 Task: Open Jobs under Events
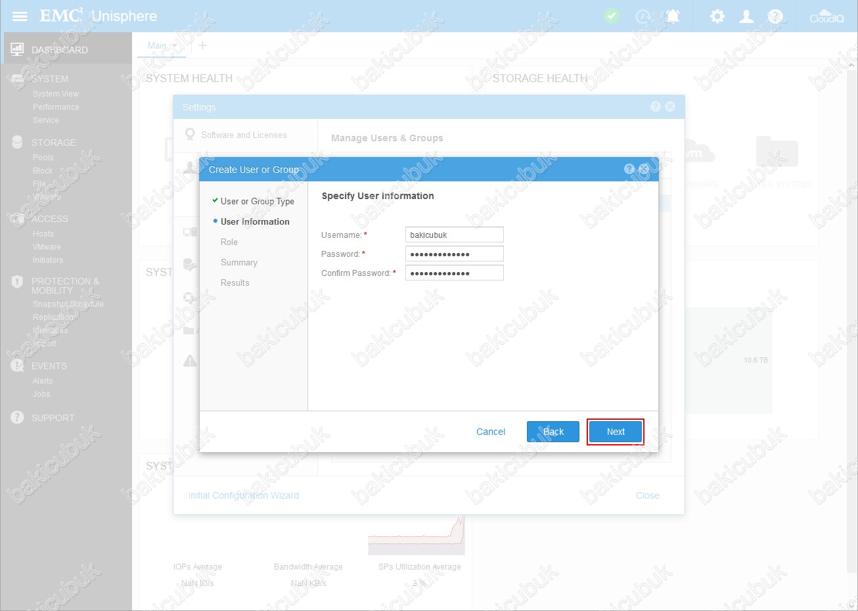coord(41,394)
